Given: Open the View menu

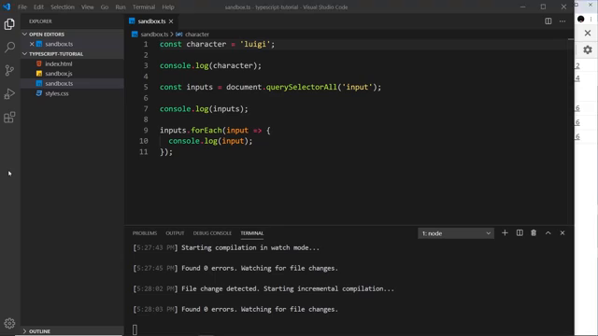Looking at the screenshot, I should click(x=87, y=7).
